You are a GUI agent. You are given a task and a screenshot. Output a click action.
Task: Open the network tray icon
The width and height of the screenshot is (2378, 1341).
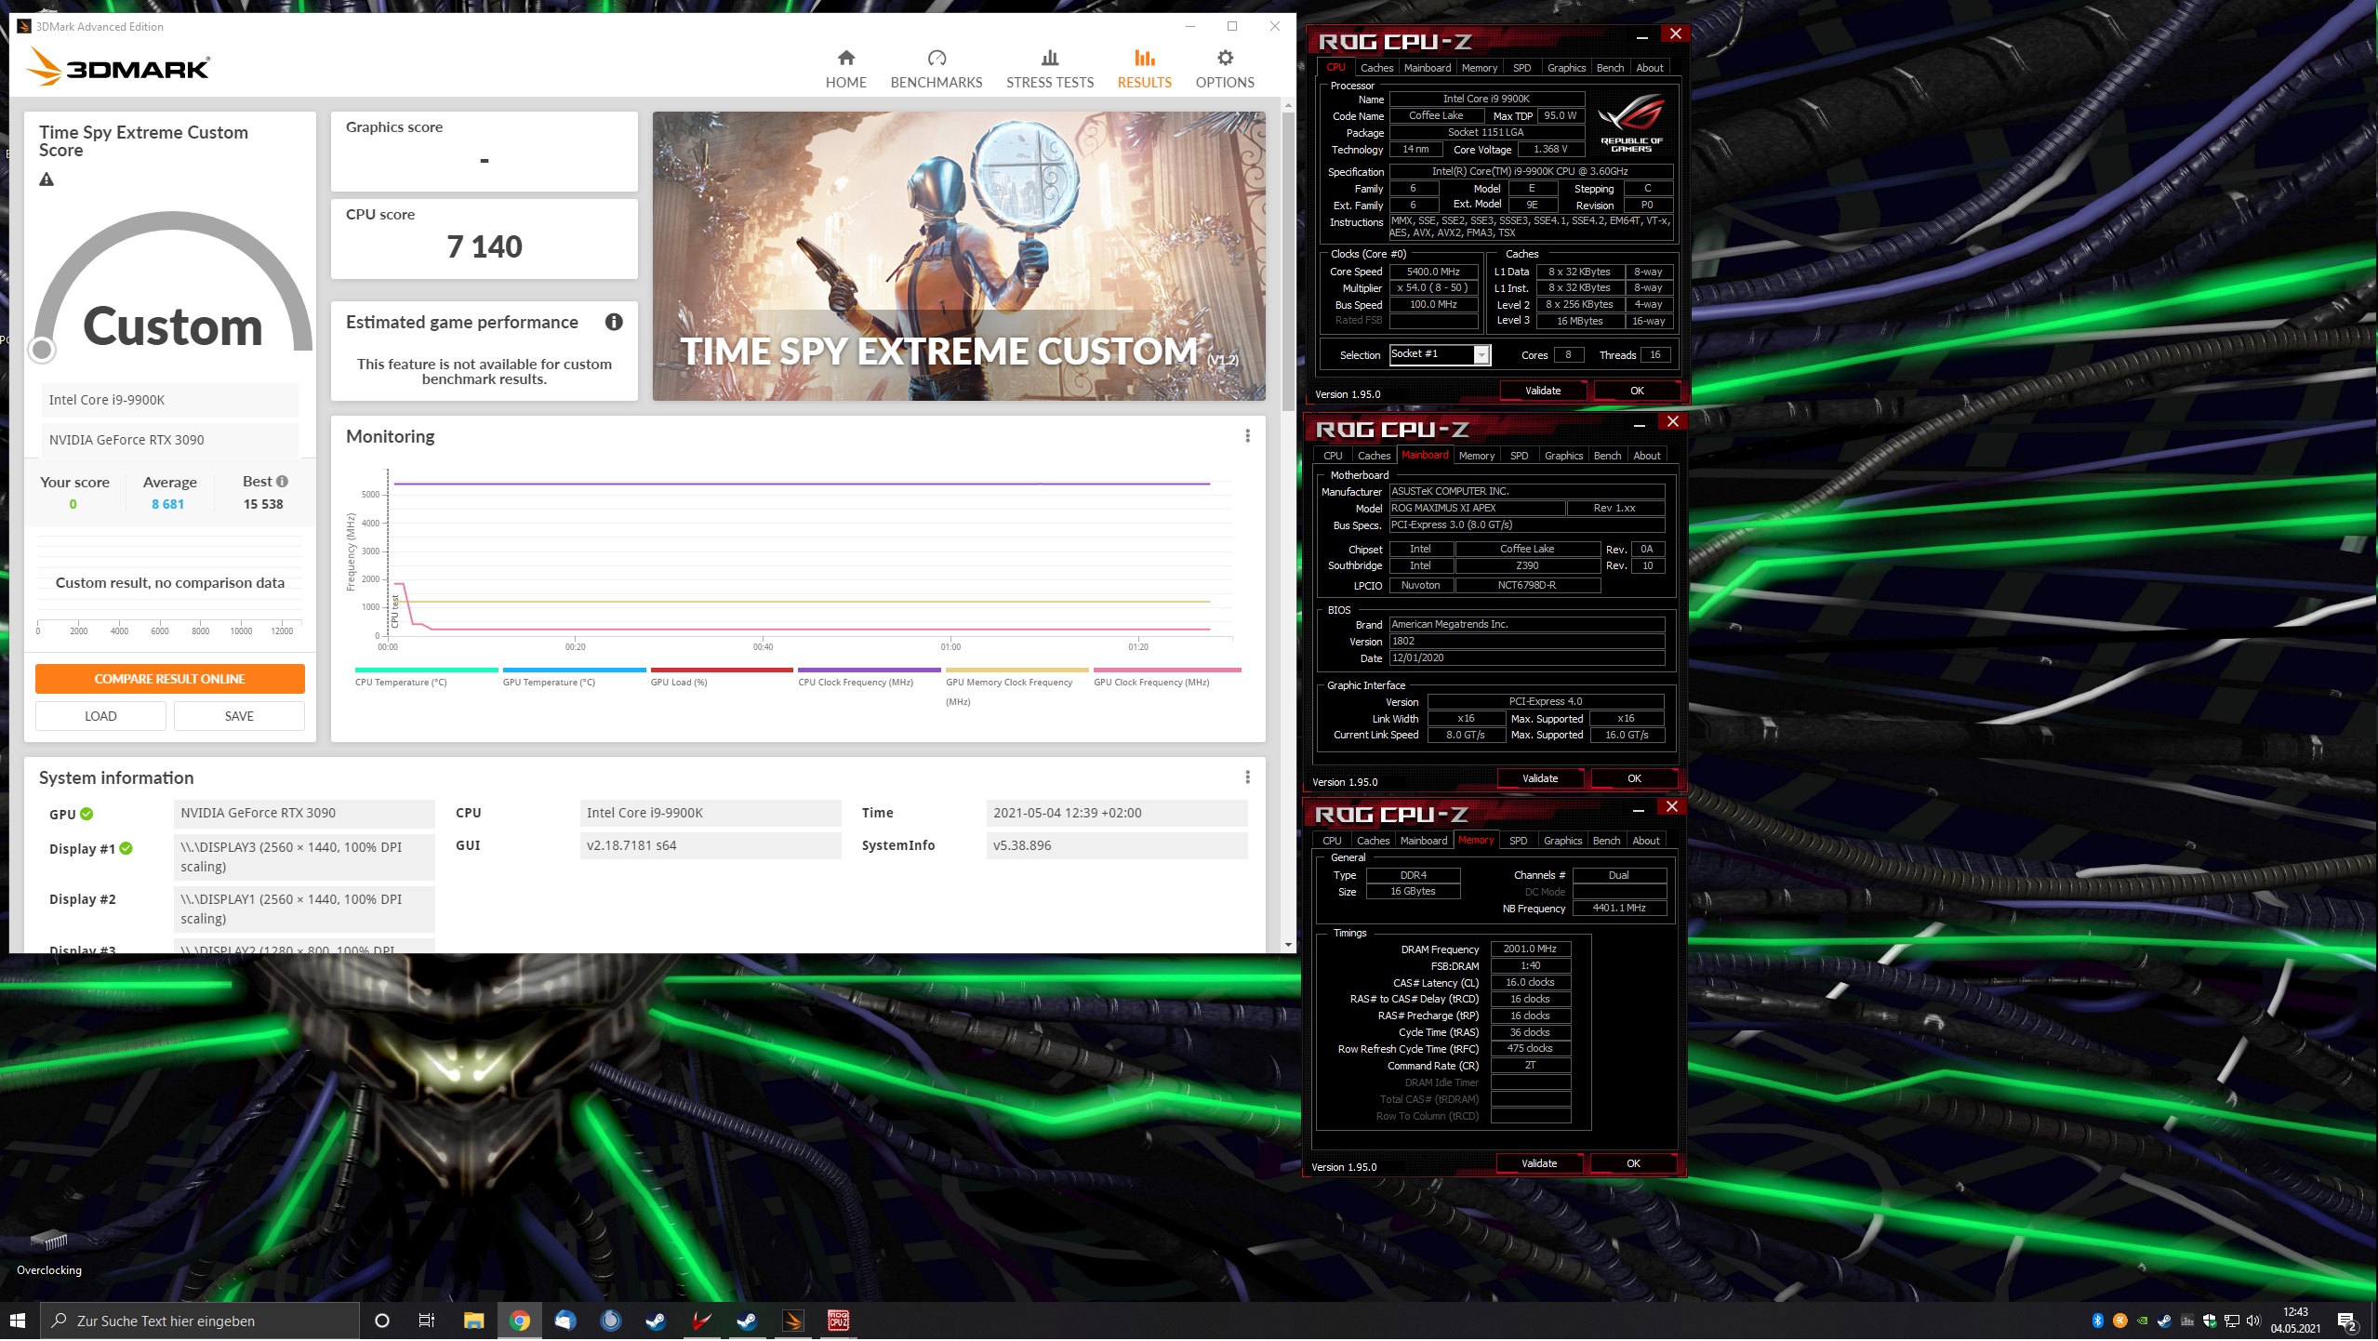point(2231,1321)
